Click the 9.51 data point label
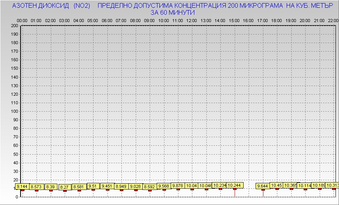 click(93, 186)
